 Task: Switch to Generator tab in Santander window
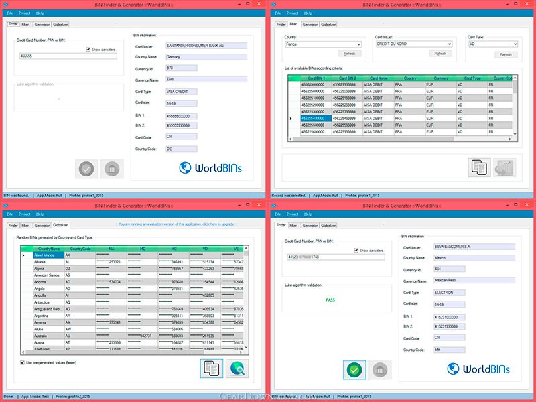tap(42, 25)
